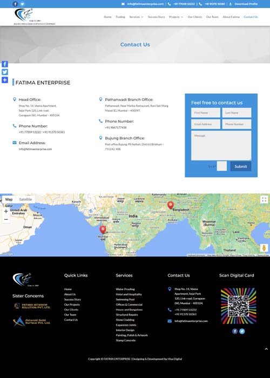Zoom out on the map
Viewport: 270px width, 378px height.
[6, 219]
